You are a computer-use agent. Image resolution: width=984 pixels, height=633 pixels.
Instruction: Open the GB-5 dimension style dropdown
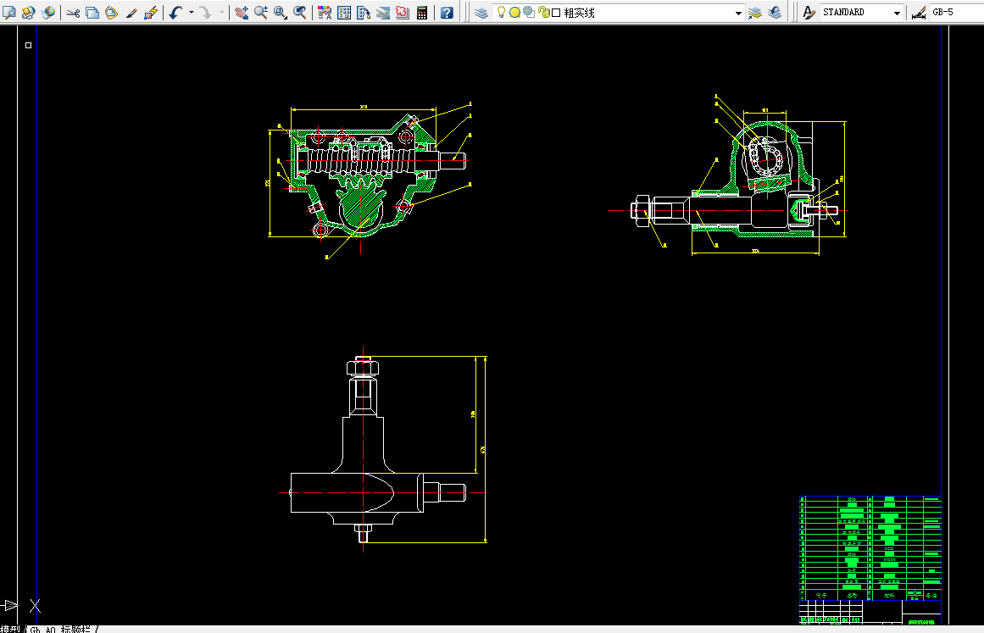tap(956, 13)
